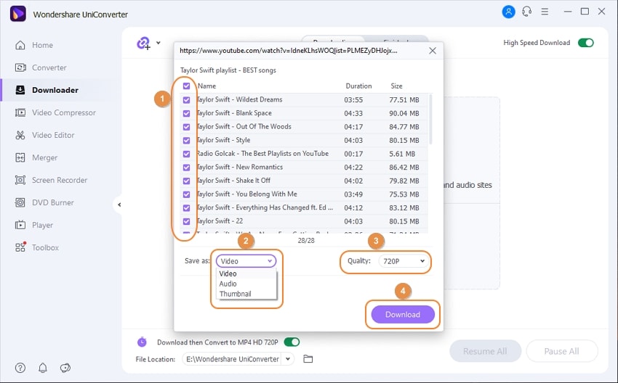Click the Screen Recorder sidebar icon
Viewport: 618px width, 383px height.
[20, 180]
